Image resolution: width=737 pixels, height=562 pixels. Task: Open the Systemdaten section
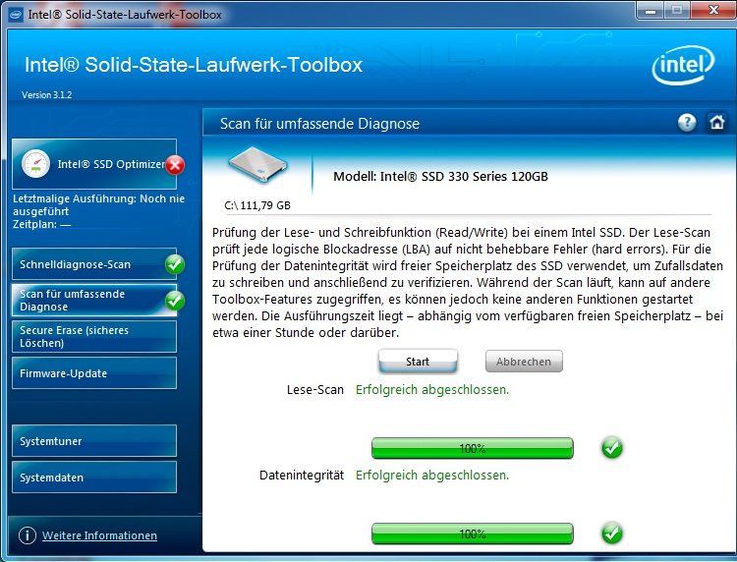point(94,477)
